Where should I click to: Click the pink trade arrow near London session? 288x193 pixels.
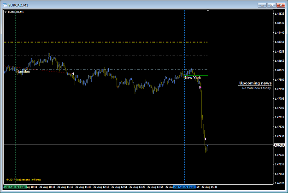[x=73, y=74]
